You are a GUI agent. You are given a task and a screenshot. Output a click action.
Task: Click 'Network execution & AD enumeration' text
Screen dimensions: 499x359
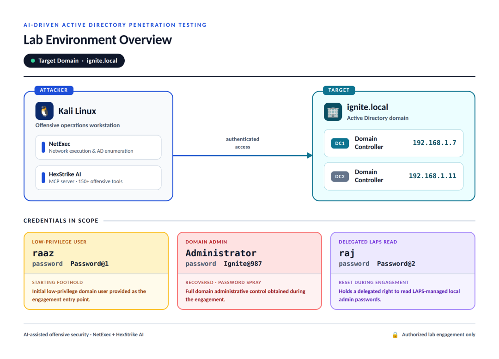91,151
